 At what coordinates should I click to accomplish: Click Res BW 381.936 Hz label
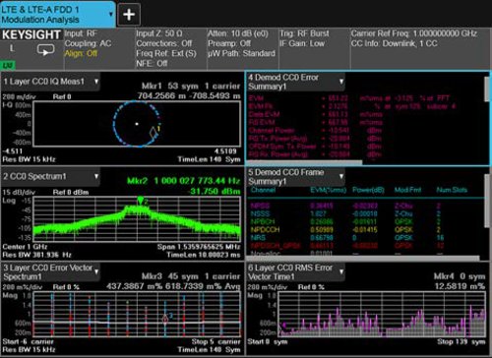tap(36, 255)
